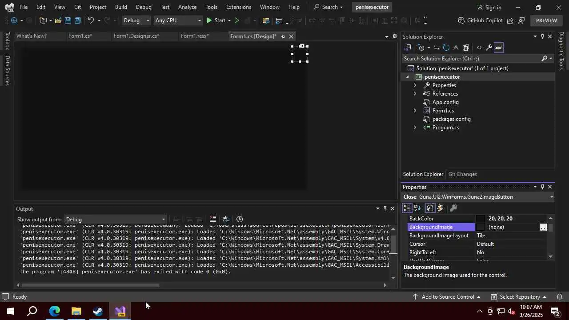The height and width of the screenshot is (320, 569).
Task: Click Add to Source Control in status bar
Action: pyautogui.click(x=447, y=297)
